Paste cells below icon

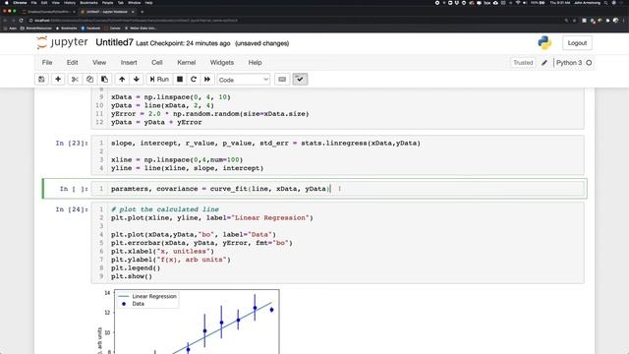point(104,80)
